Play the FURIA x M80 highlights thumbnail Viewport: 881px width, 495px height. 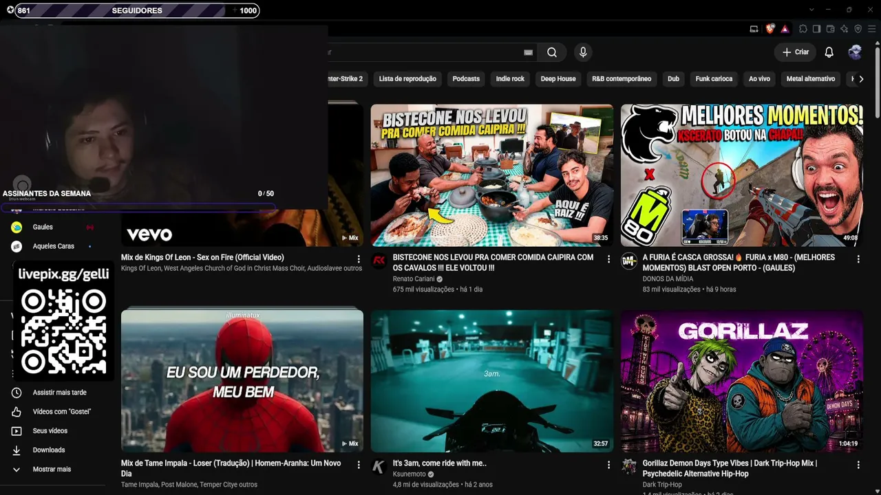click(x=742, y=175)
